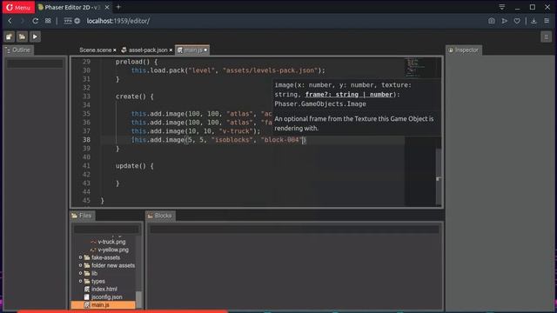The width and height of the screenshot is (557, 313).
Task: Expand the types folder
Action: [x=81, y=281]
